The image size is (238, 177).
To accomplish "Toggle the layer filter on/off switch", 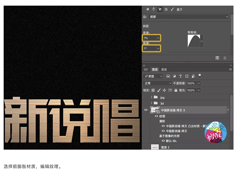I will point(200,76).
